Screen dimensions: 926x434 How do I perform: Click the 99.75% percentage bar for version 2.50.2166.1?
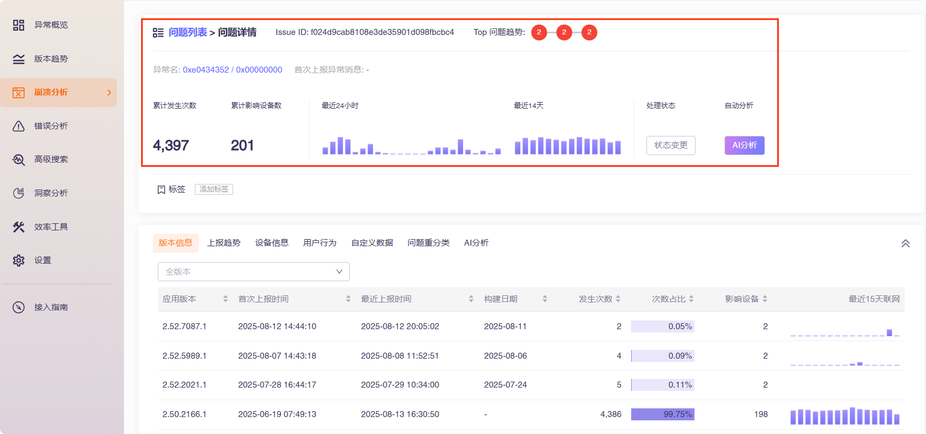tap(662, 414)
